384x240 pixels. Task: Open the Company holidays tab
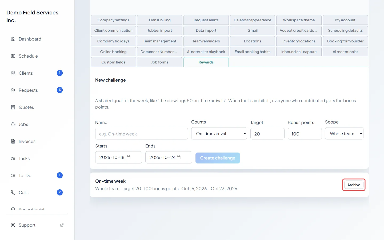pos(113,41)
